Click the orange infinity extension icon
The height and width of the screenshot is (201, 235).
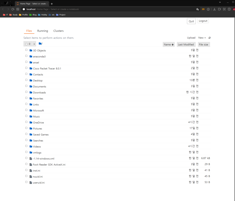pos(203,9)
